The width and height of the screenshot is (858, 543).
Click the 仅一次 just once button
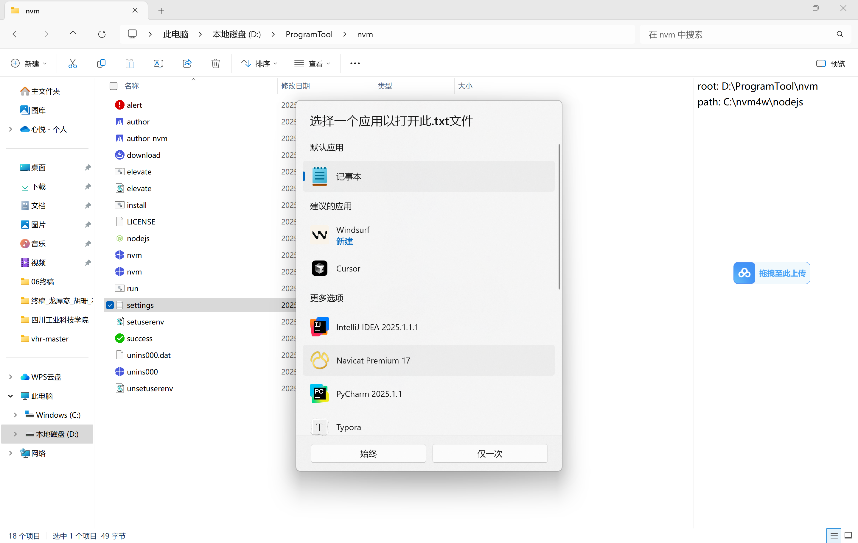point(489,453)
